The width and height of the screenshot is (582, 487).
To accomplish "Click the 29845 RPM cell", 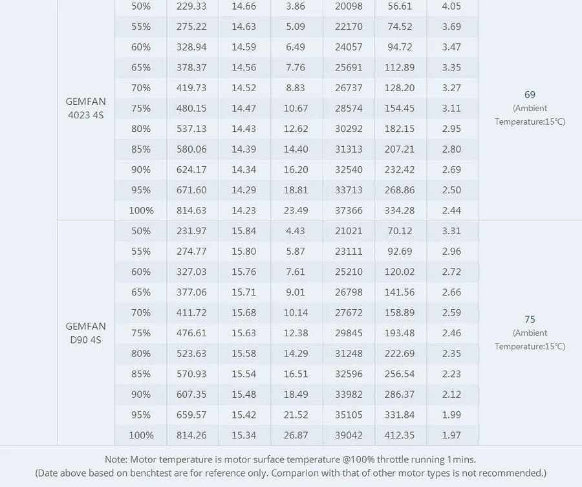I will pos(349,333).
